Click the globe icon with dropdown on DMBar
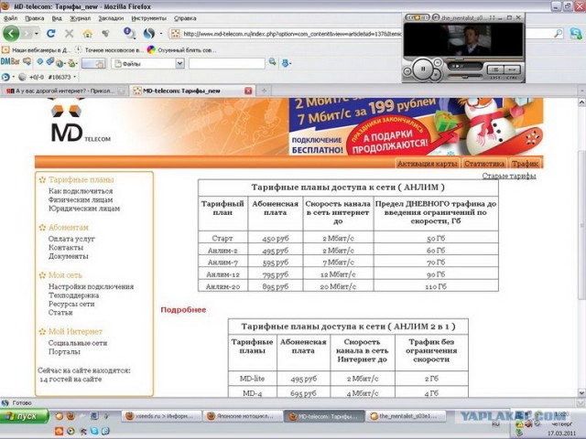The height and width of the screenshot is (439, 586). tap(60, 63)
